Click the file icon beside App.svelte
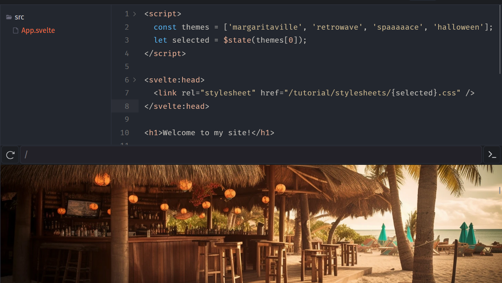 (x=16, y=30)
